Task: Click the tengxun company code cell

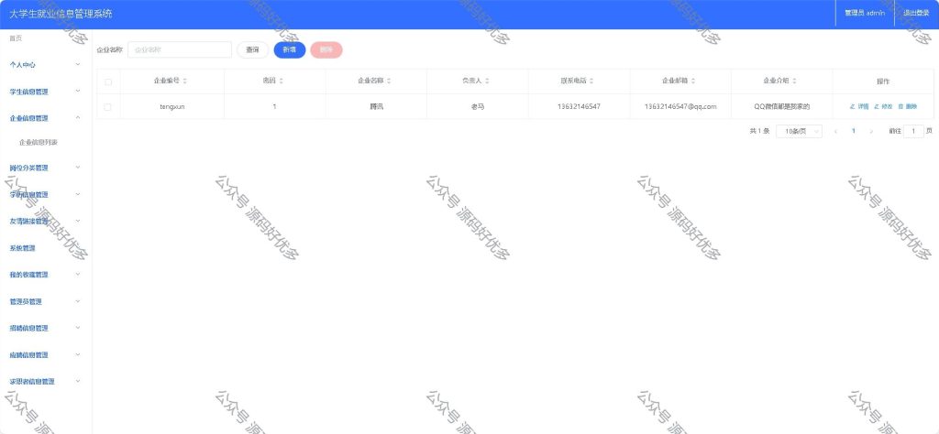Action: (172, 106)
